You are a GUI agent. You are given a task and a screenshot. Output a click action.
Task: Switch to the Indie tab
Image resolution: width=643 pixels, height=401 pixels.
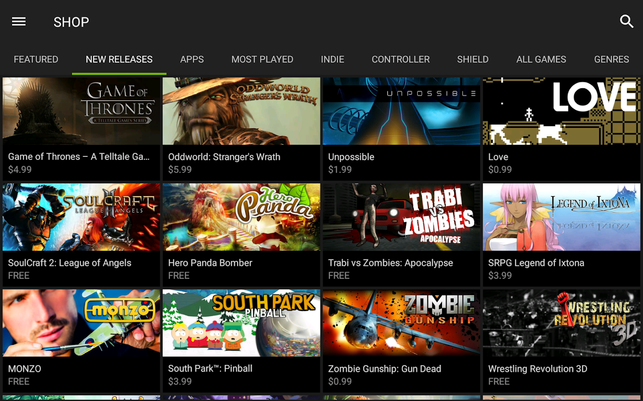tap(333, 59)
